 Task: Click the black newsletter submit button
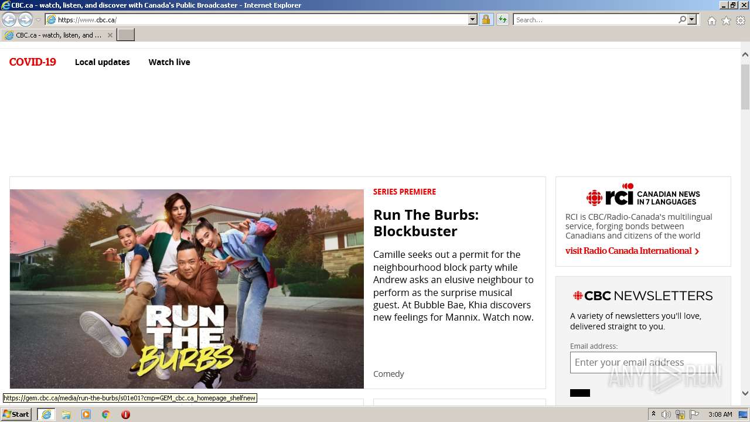point(580,393)
